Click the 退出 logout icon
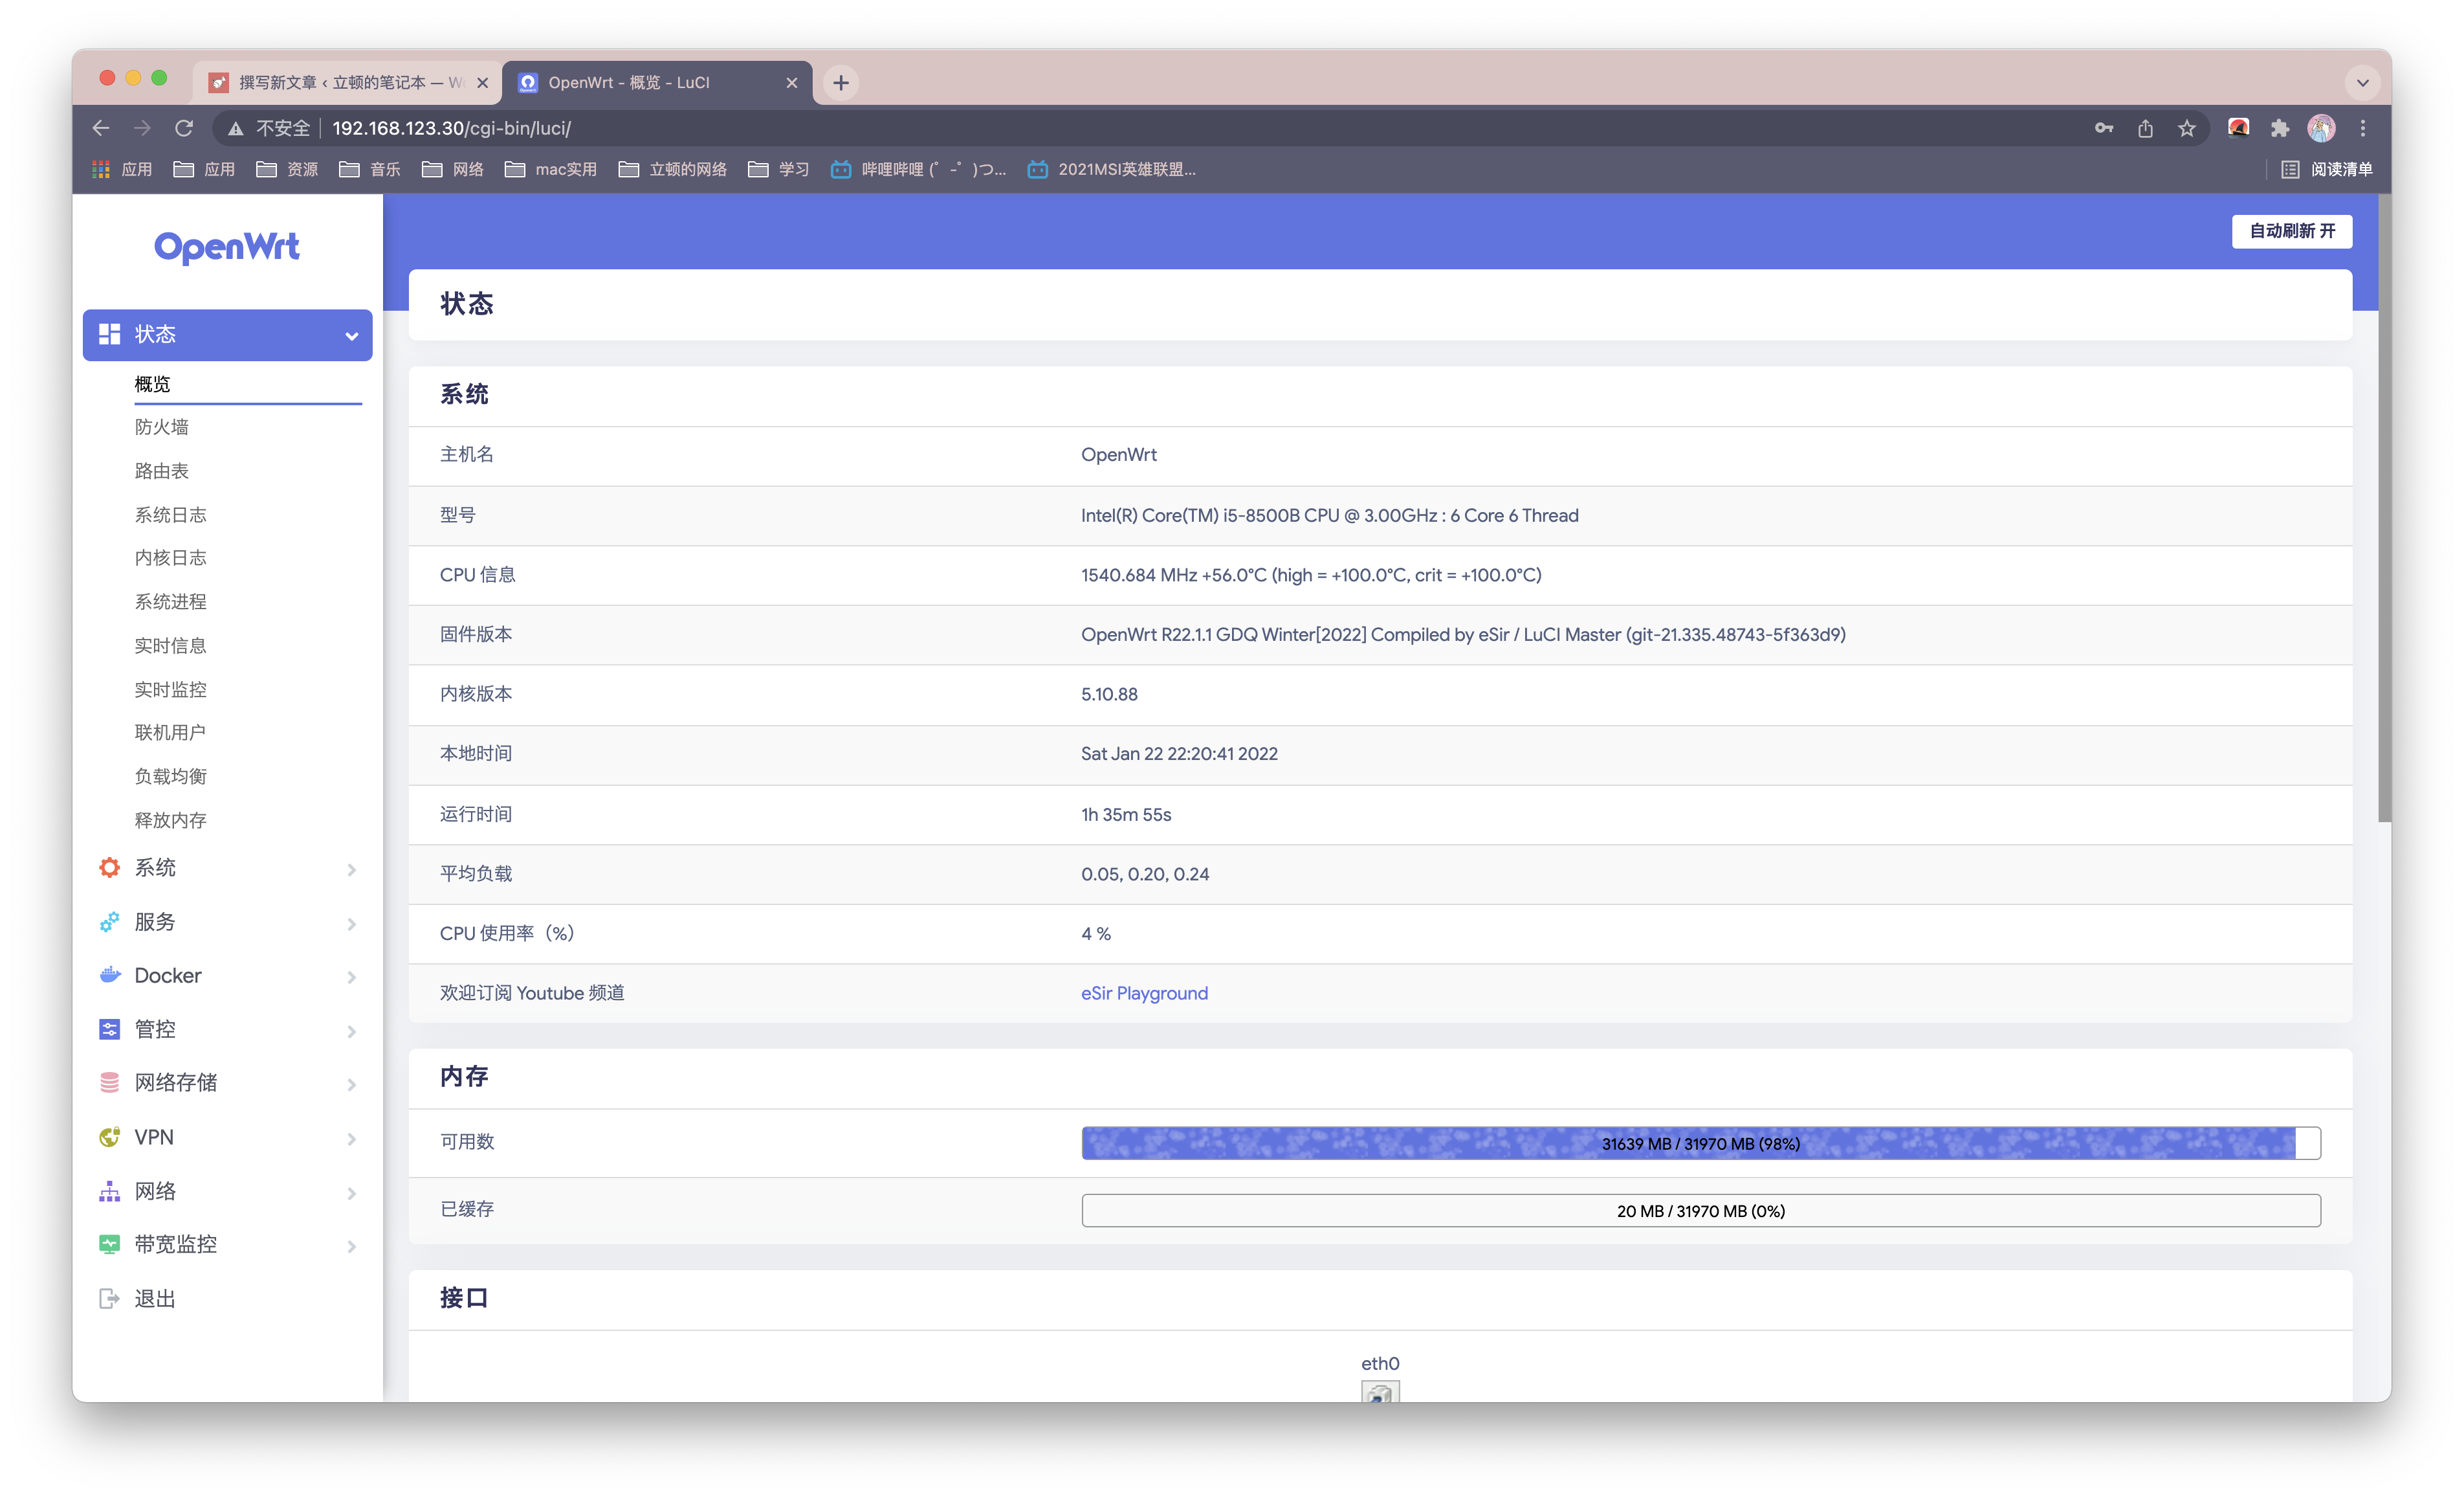 pos(110,1299)
